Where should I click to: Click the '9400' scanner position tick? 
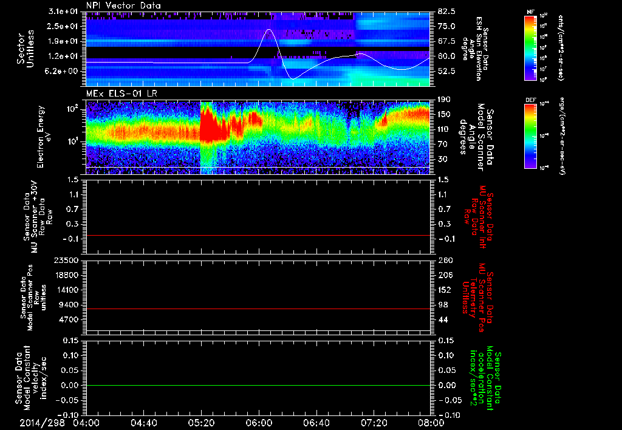69,305
